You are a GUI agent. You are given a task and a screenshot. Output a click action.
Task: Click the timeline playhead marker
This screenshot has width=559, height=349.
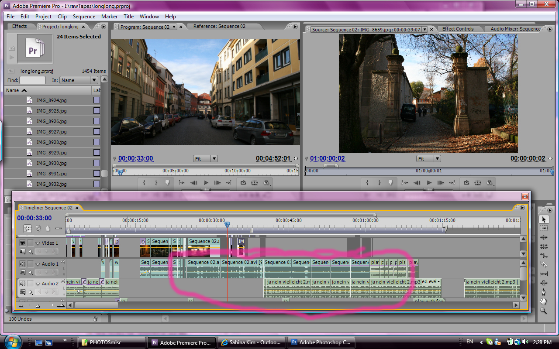click(227, 224)
